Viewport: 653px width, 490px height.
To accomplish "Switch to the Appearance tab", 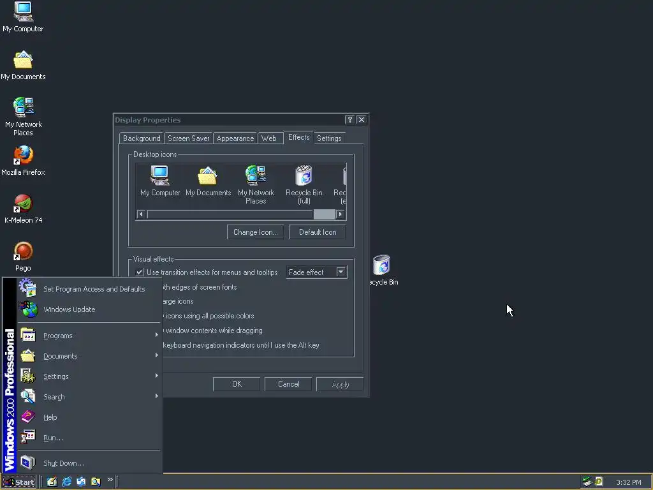I will coord(235,138).
